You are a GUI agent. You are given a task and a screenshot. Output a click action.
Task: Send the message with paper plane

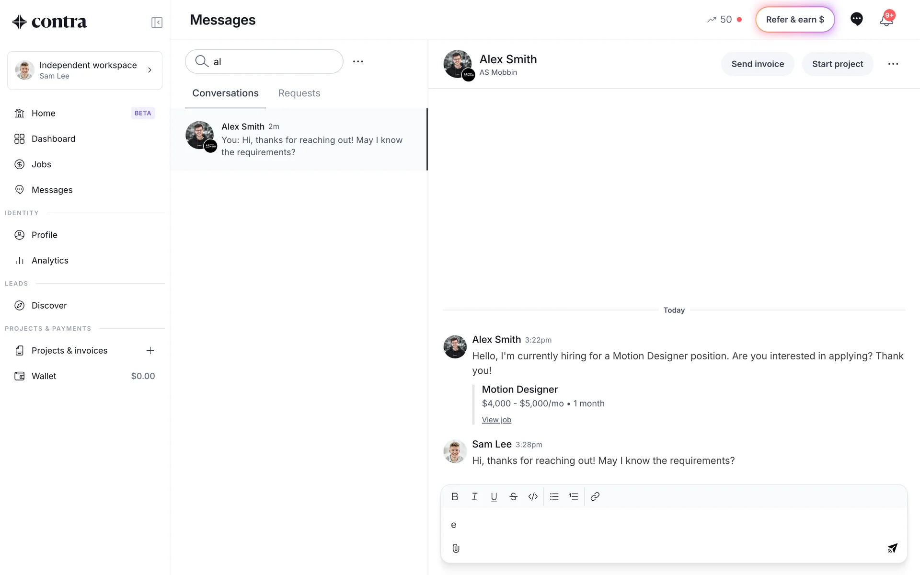point(892,548)
